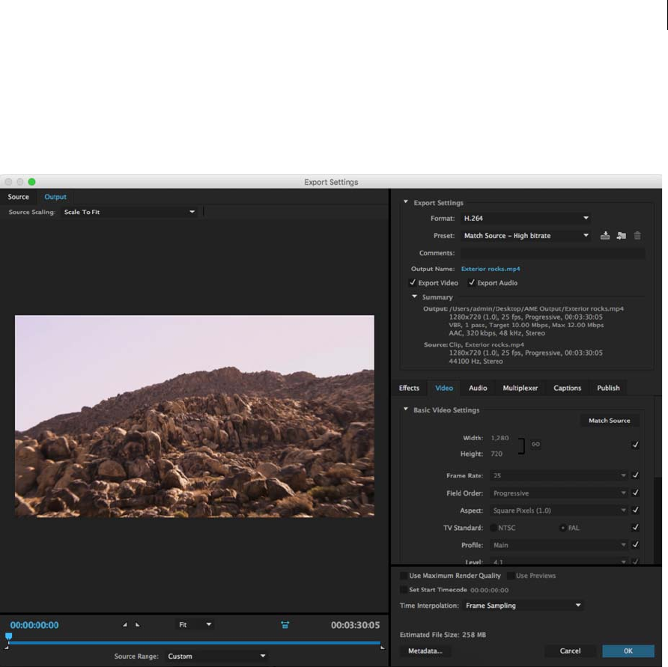This screenshot has height=667, width=668.
Task: Click the blue aspect ratio correction icon
Action: [285, 624]
